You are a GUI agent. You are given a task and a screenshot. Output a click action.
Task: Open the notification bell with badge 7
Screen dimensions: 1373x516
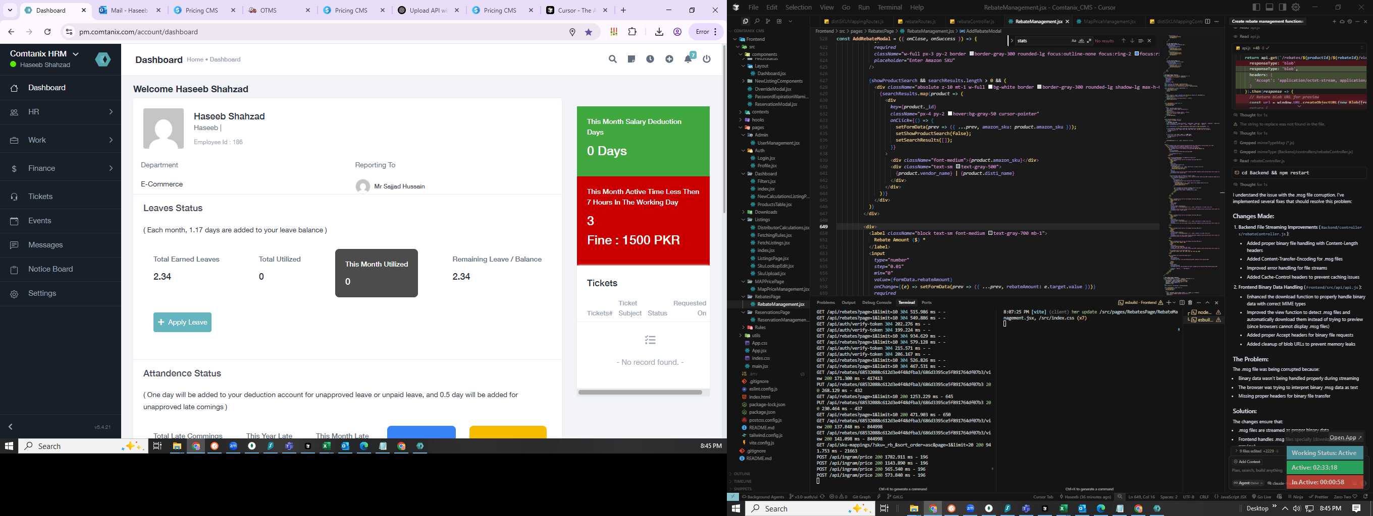[x=689, y=58]
